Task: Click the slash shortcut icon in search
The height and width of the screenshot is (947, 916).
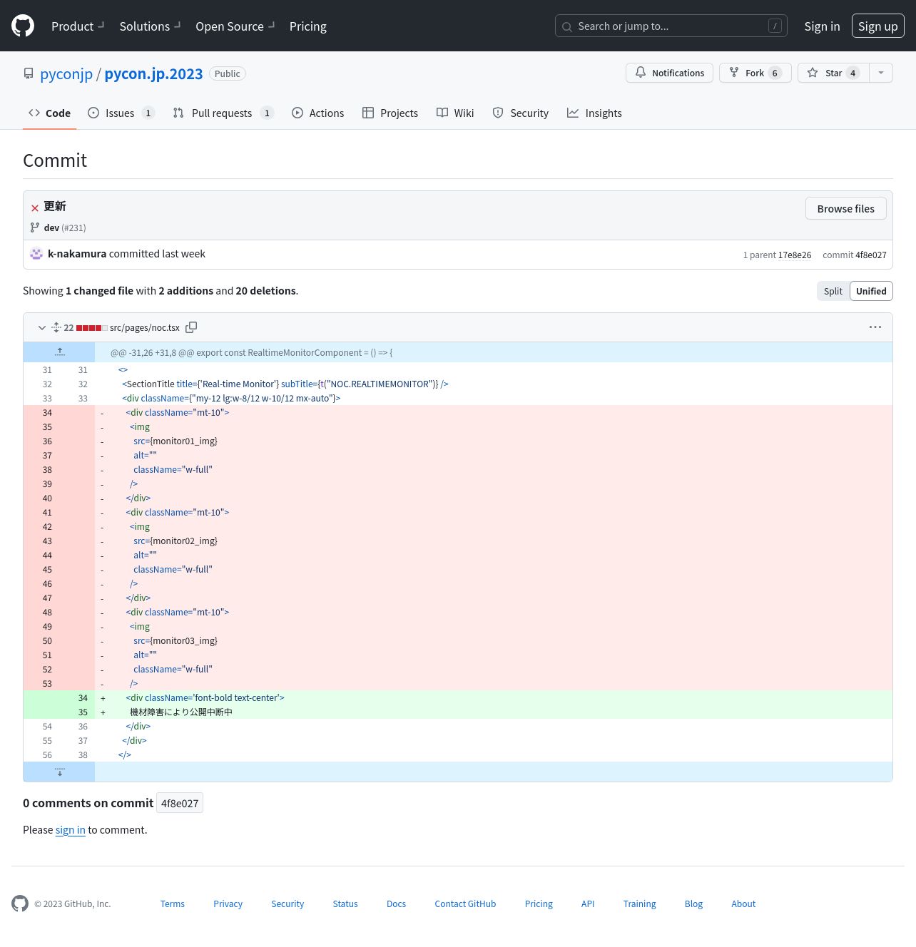Action: click(x=775, y=26)
